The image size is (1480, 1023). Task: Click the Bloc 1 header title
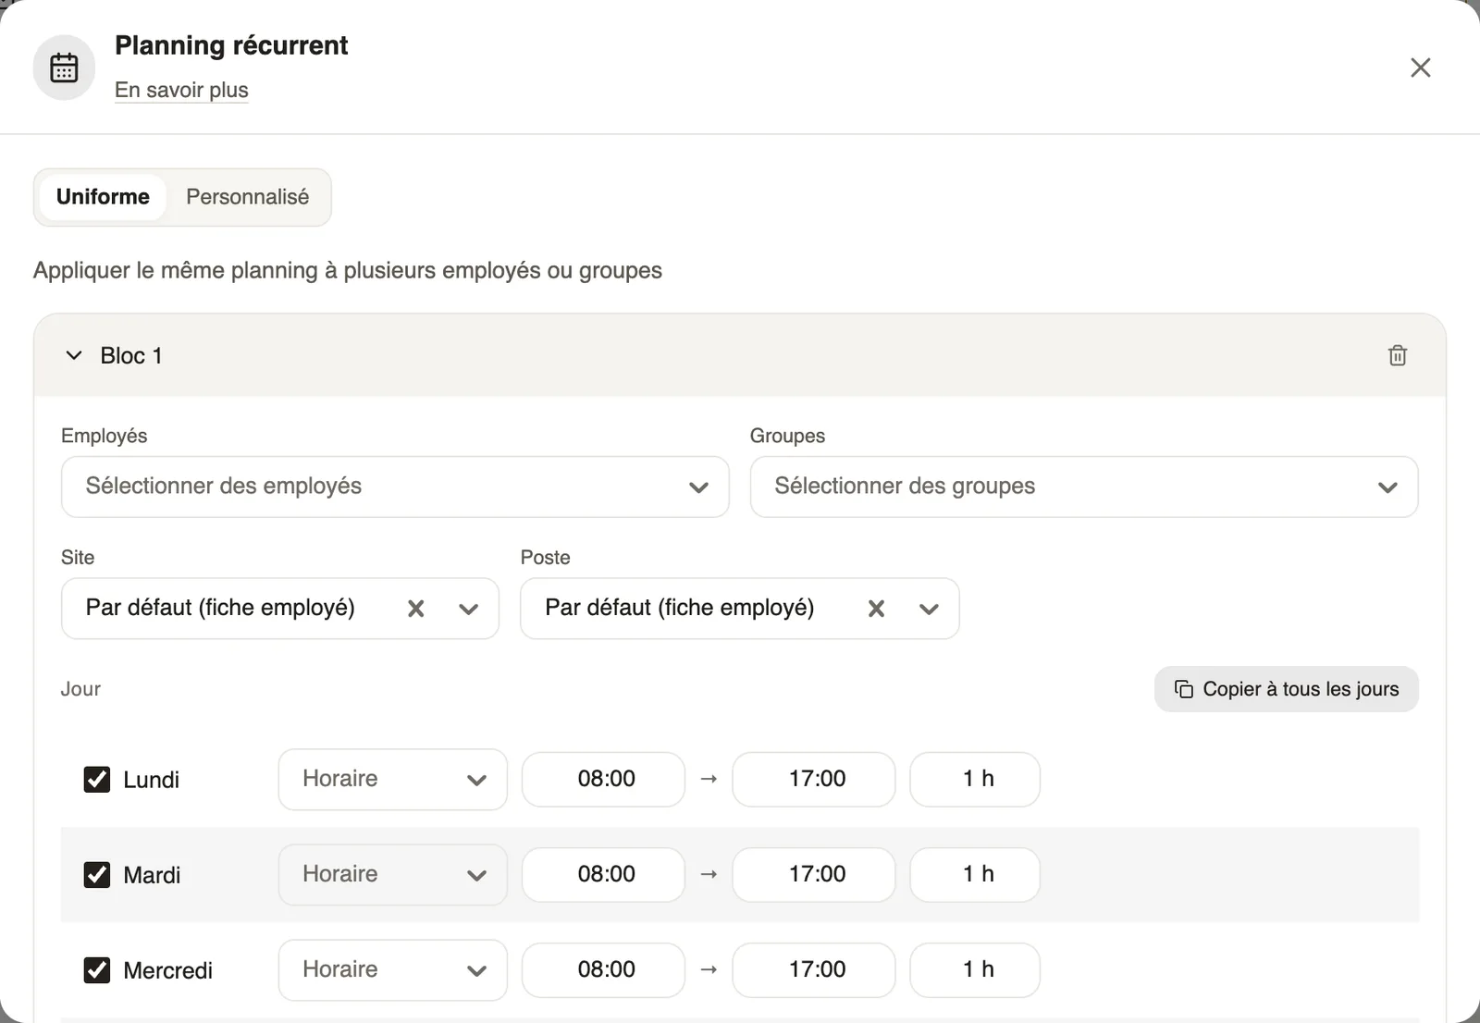tap(131, 356)
